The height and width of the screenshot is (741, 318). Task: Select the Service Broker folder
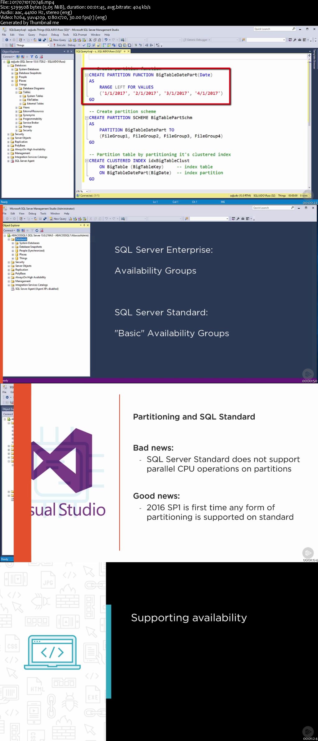point(31,123)
